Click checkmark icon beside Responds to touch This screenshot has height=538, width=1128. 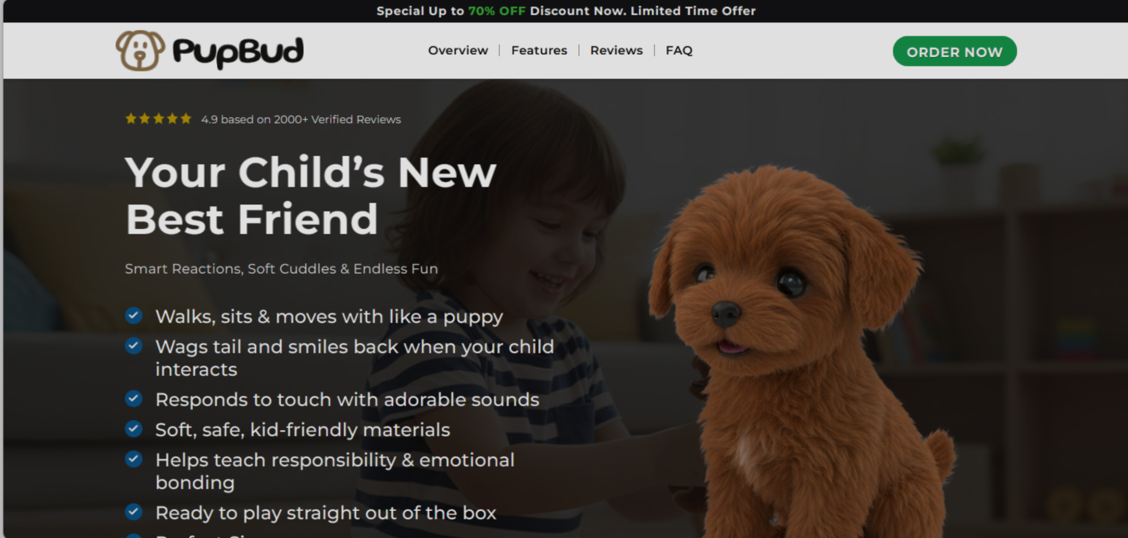[134, 398]
